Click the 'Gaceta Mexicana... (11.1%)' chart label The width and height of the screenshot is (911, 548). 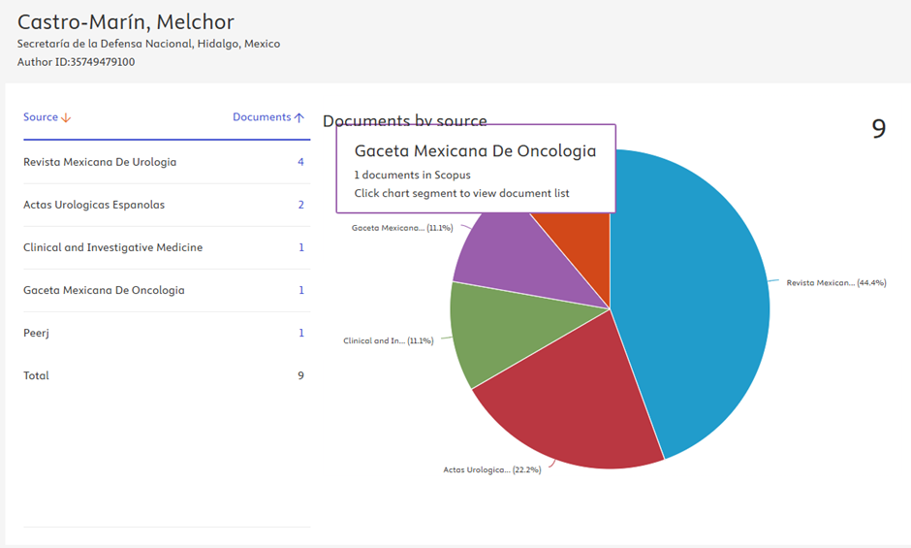(x=401, y=228)
